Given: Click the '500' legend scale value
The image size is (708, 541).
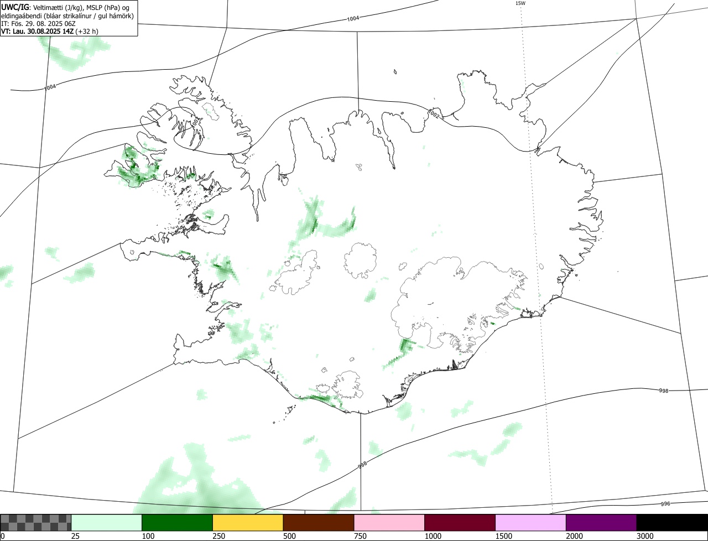Looking at the screenshot, I should tap(289, 536).
